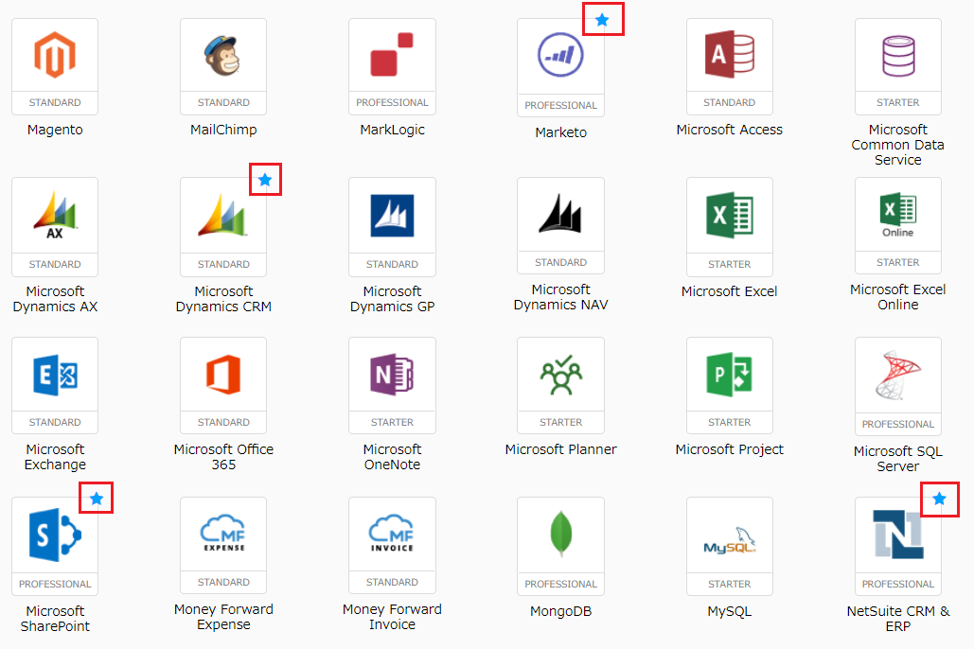Click the "Marketo" name label
This screenshot has width=974, height=649.
click(560, 132)
